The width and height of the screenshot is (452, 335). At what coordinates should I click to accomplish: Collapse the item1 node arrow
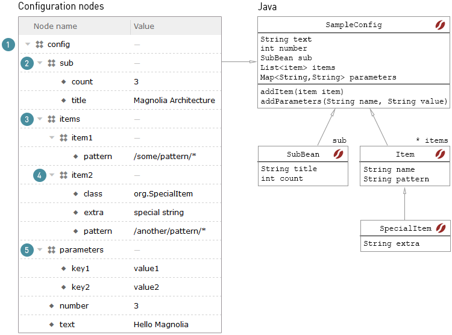tap(52, 137)
